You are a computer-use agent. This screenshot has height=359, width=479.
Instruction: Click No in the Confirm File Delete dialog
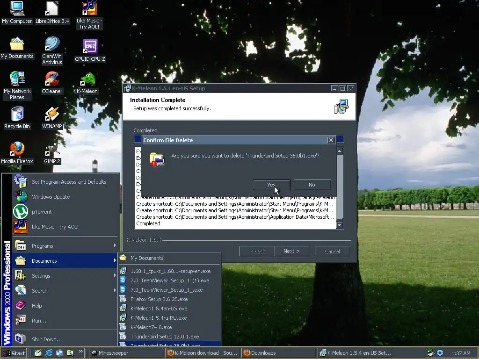(312, 185)
